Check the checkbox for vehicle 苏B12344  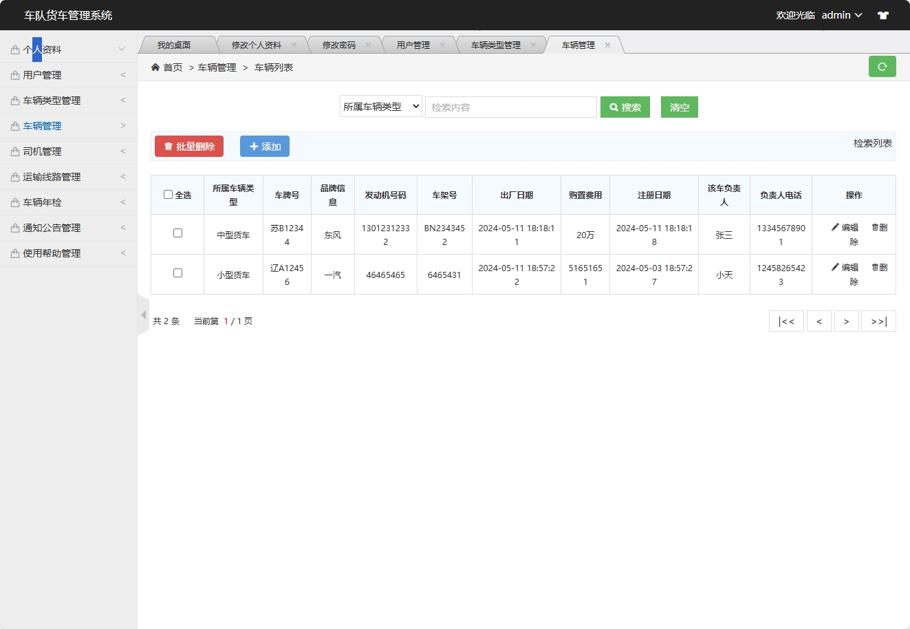(x=177, y=233)
